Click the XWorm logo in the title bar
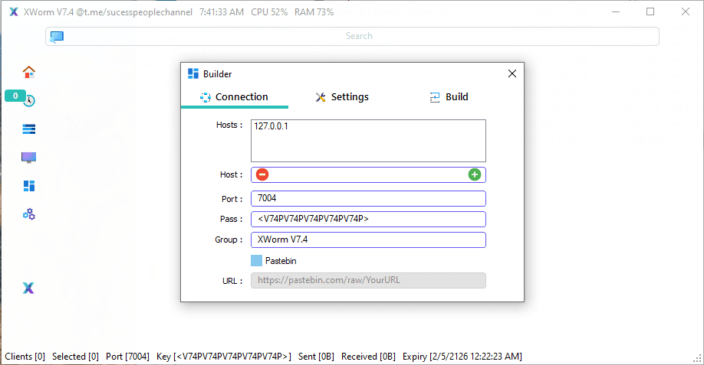The width and height of the screenshot is (704, 365). (x=14, y=12)
